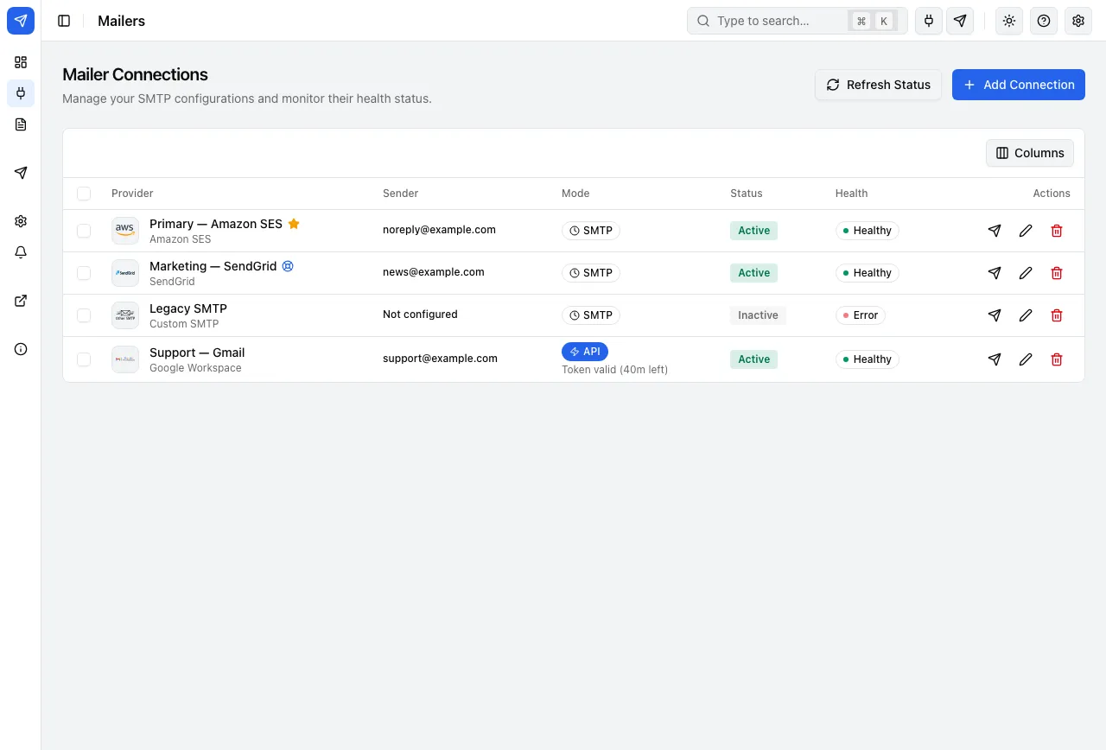Send test email for Support Gmail

coord(995,359)
